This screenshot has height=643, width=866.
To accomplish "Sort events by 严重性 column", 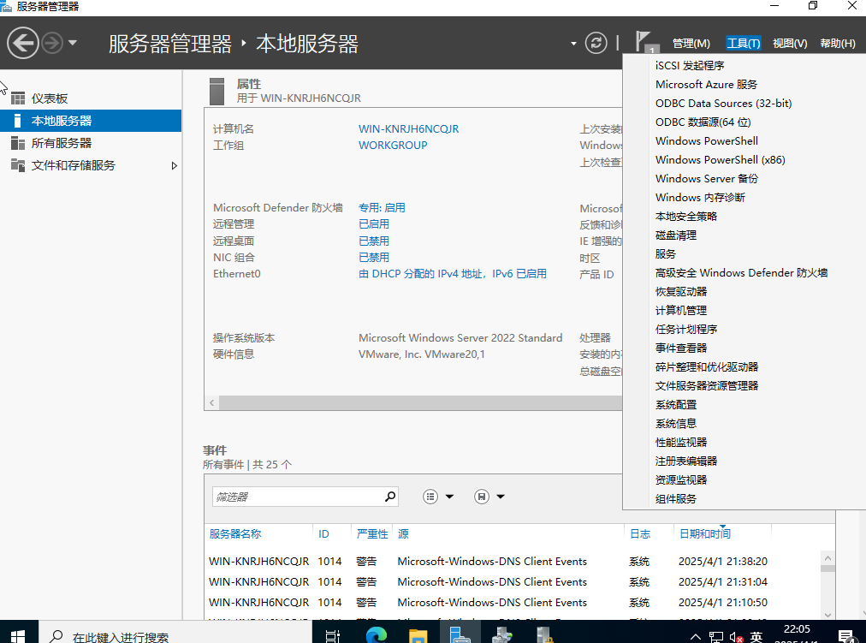I will [x=371, y=533].
